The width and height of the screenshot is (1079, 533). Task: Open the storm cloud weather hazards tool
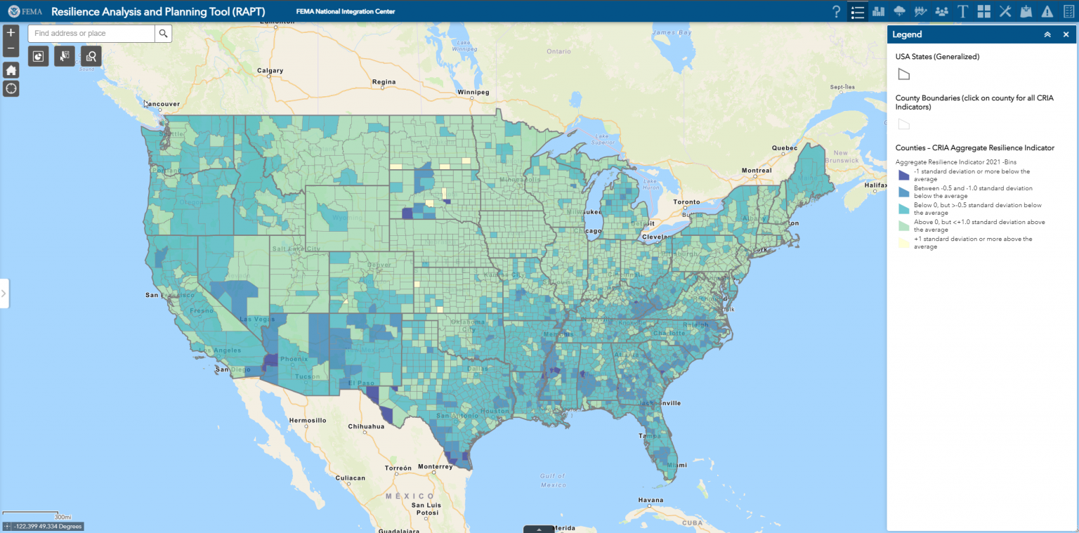click(x=900, y=11)
